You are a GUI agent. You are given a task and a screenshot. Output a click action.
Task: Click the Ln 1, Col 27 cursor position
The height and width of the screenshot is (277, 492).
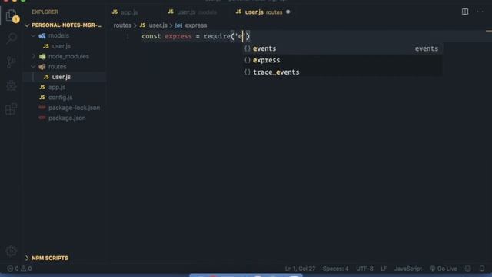(x=300, y=269)
